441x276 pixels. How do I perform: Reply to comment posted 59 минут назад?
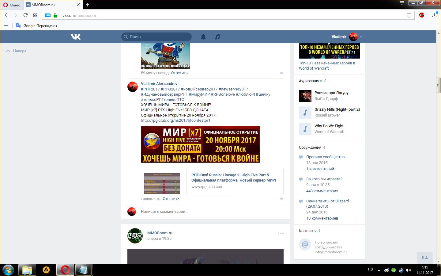pos(179,73)
